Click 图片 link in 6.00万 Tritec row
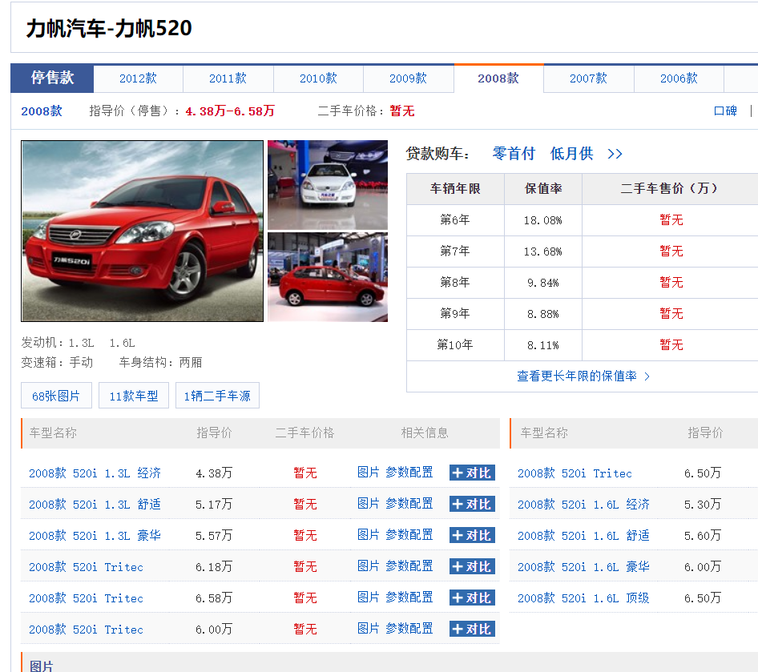The height and width of the screenshot is (672, 758). (369, 629)
